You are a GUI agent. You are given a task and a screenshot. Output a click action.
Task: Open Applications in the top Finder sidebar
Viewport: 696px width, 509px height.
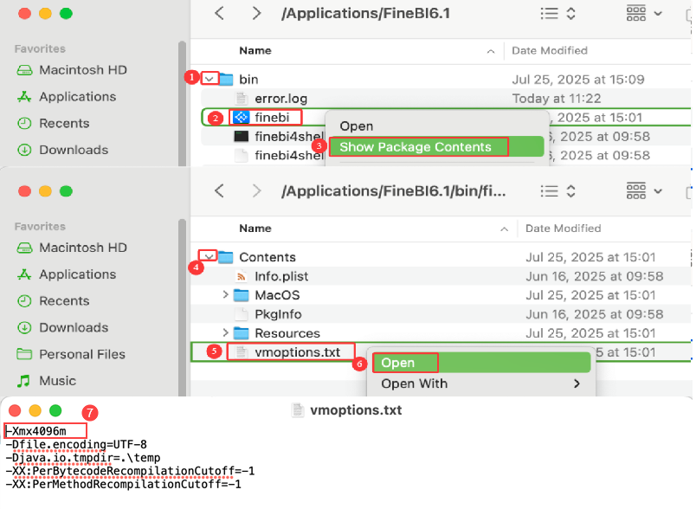click(77, 97)
